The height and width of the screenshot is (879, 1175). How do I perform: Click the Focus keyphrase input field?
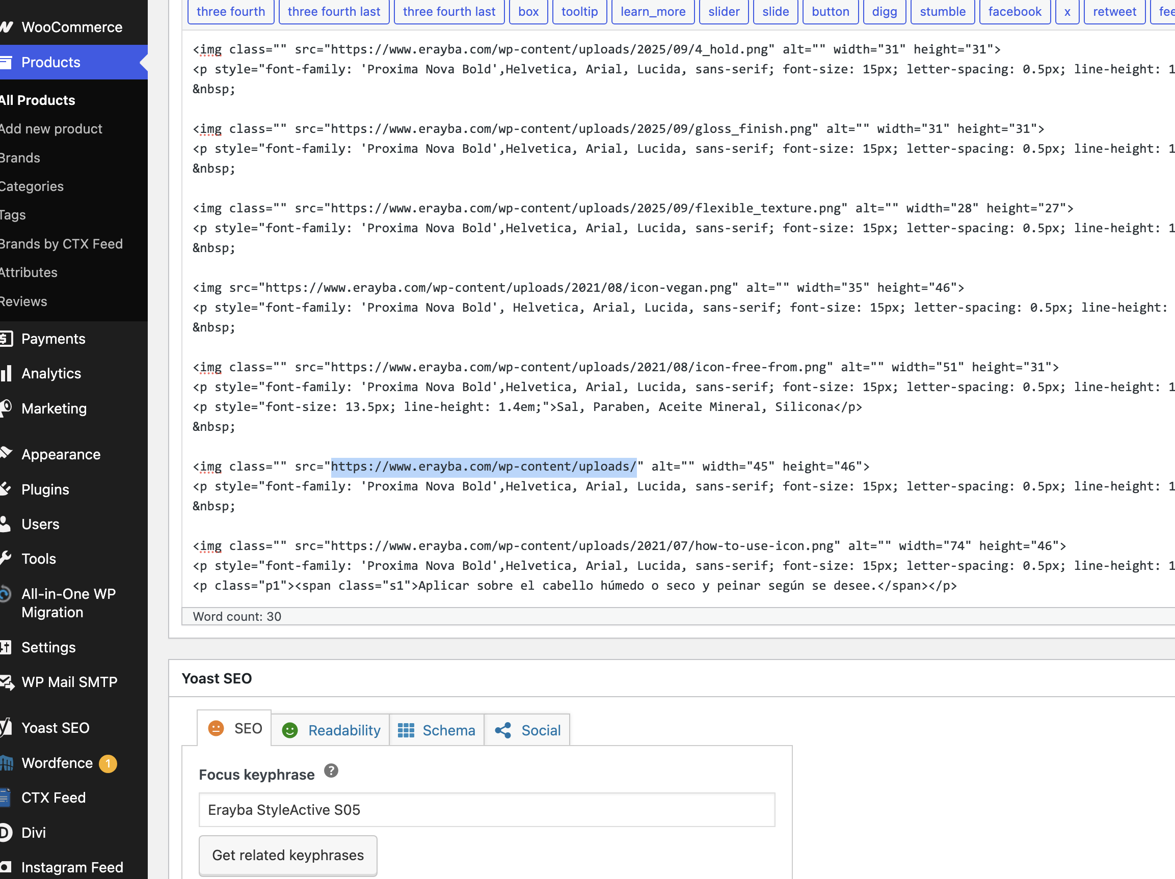[x=487, y=810]
